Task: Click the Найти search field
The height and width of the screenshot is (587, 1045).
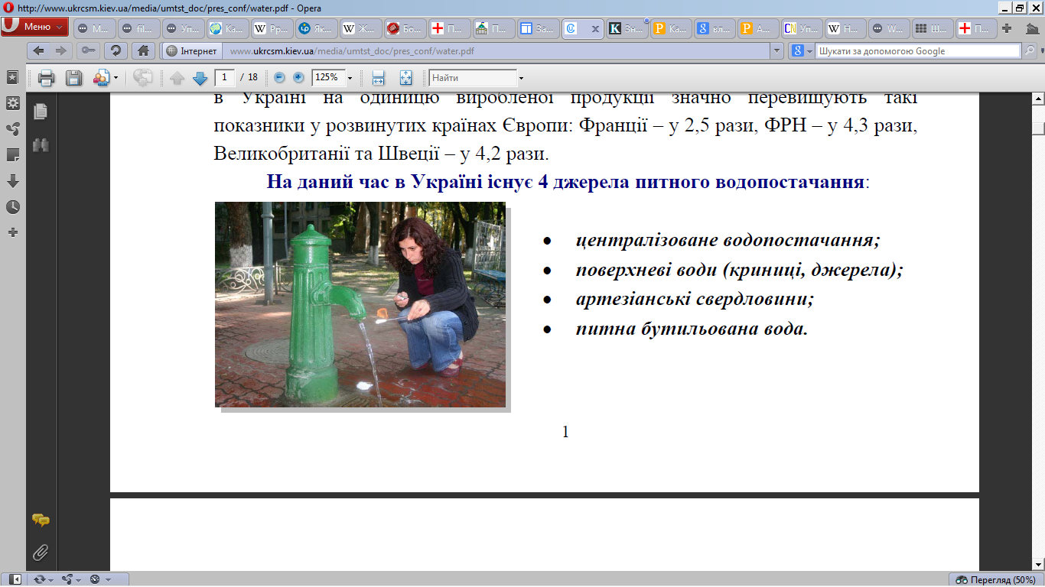Action: click(472, 78)
